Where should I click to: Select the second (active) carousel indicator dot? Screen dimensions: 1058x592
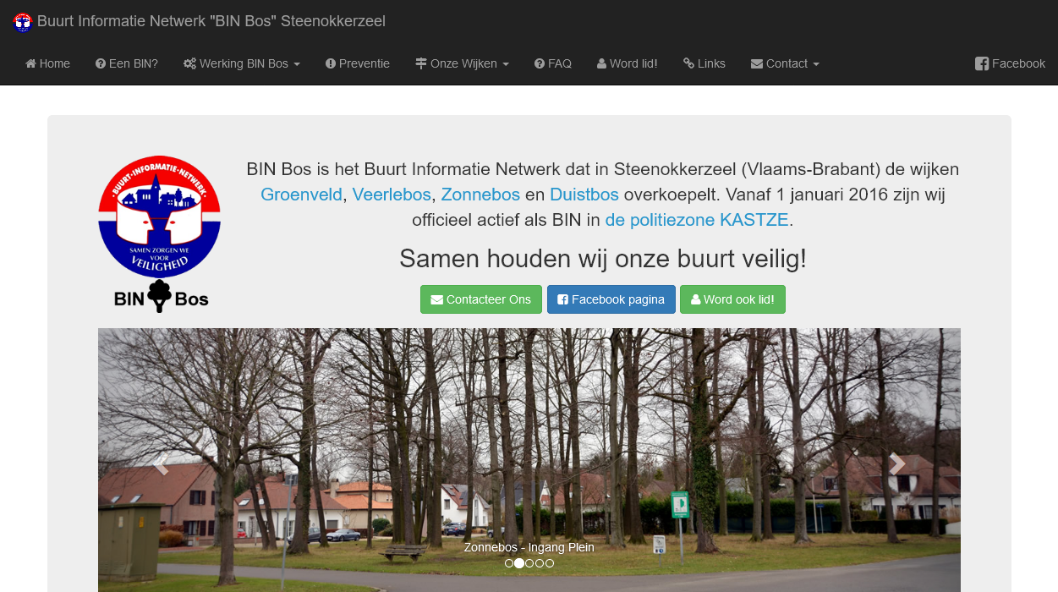(x=519, y=563)
